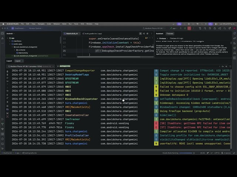Viewport: 237px width, 177px height.
Task: Click Restart Logcat icon
Action: click(x=7, y=78)
